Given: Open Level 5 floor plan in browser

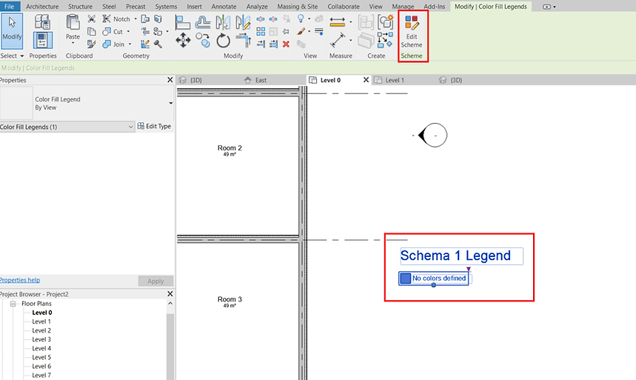Looking at the screenshot, I should coord(41,357).
